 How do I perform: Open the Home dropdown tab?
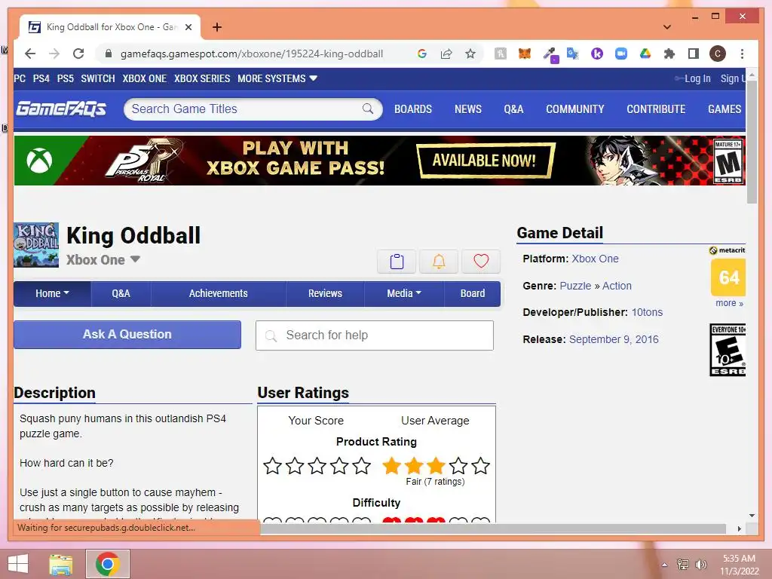coord(52,293)
